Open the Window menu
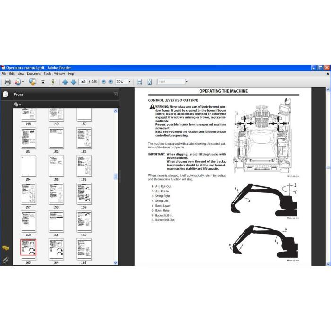This screenshot has height=331, width=331. coord(59,74)
